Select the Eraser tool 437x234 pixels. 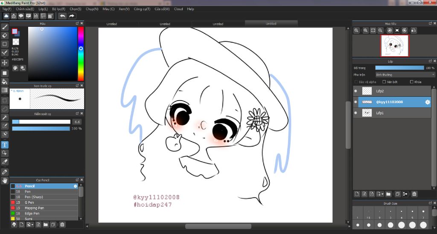point(5,36)
